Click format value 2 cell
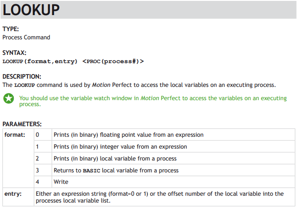 [x=43, y=159]
